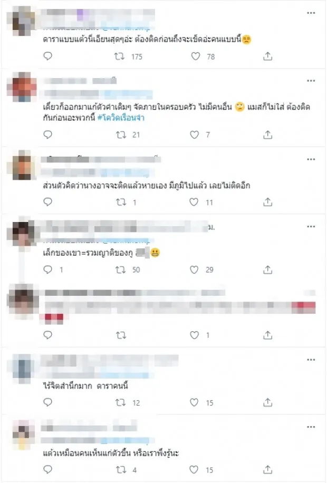This screenshot has height=483, width=327.
Task: Retweet the tweet with 50 retweets
Action: coord(120,270)
